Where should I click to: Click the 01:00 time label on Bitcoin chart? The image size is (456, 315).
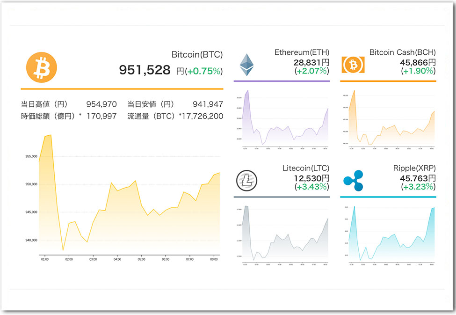(x=45, y=259)
